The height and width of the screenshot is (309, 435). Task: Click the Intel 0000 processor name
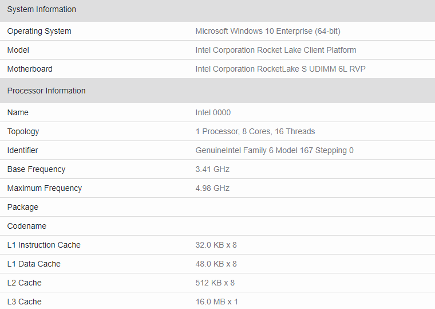(213, 112)
